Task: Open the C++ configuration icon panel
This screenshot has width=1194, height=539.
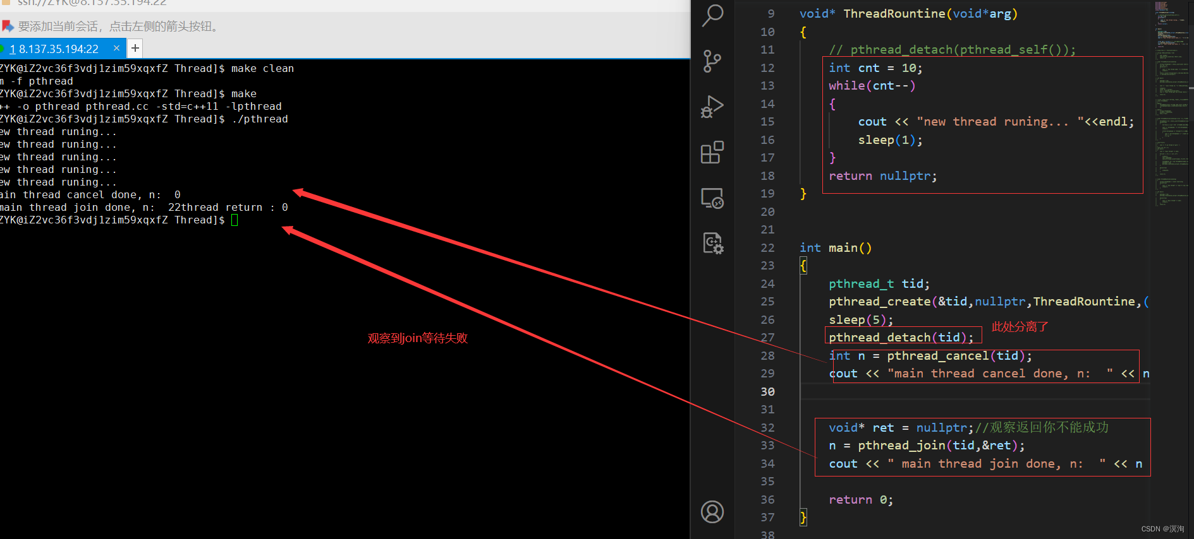Action: click(712, 243)
